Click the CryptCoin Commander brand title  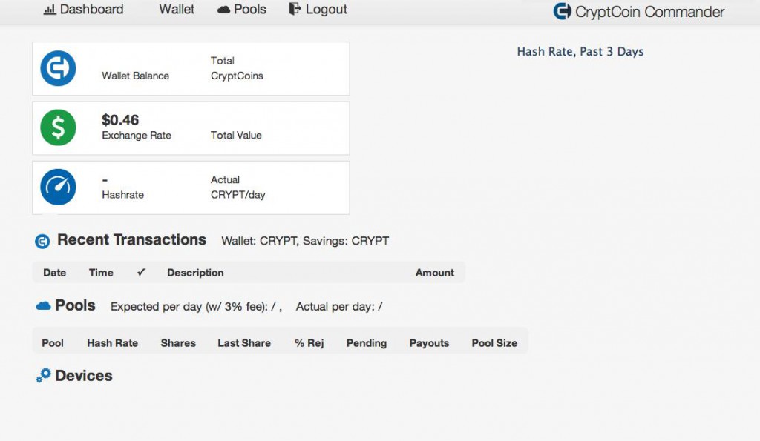pyautogui.click(x=649, y=12)
